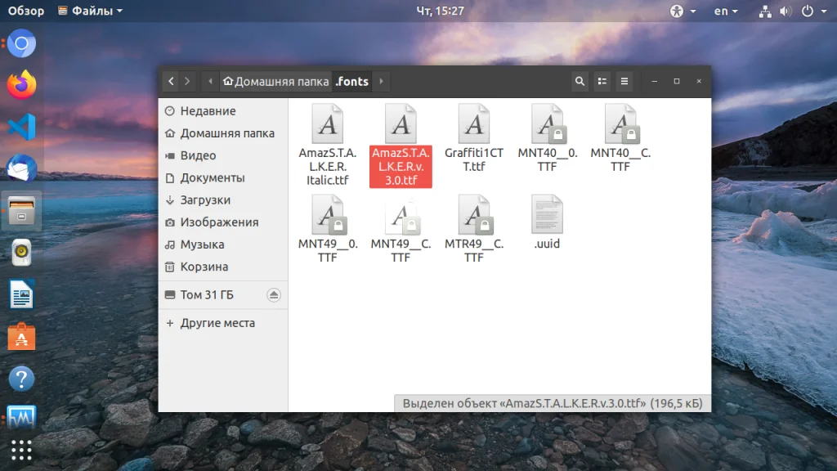Open the en keyboard layout dropdown
This screenshot has width=837, height=471.
click(726, 11)
